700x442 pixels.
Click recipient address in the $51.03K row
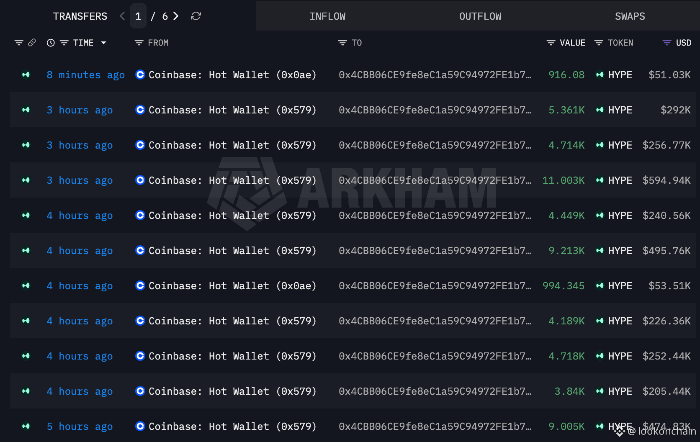[435, 75]
